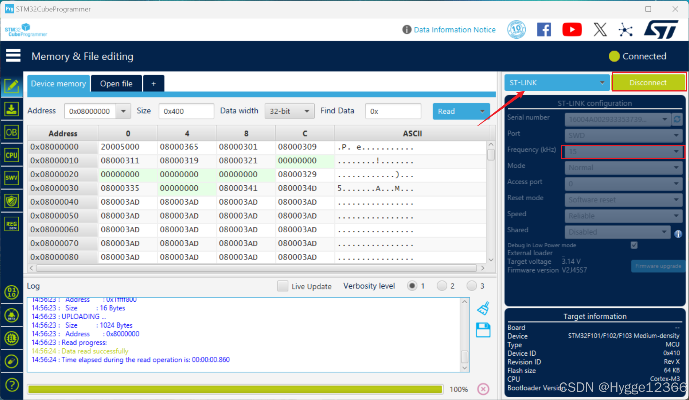Open the 10-year anniversary badge
This screenshot has height=400, width=689.
pos(517,29)
